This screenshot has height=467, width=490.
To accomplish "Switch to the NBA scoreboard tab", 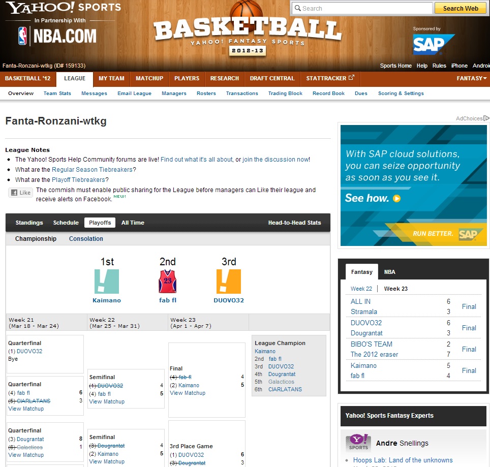I will click(389, 272).
